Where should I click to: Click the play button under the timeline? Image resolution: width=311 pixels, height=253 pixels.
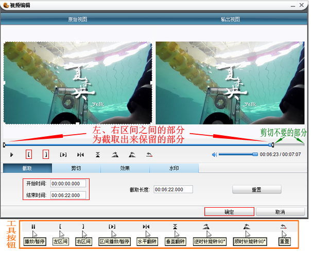[12, 155]
